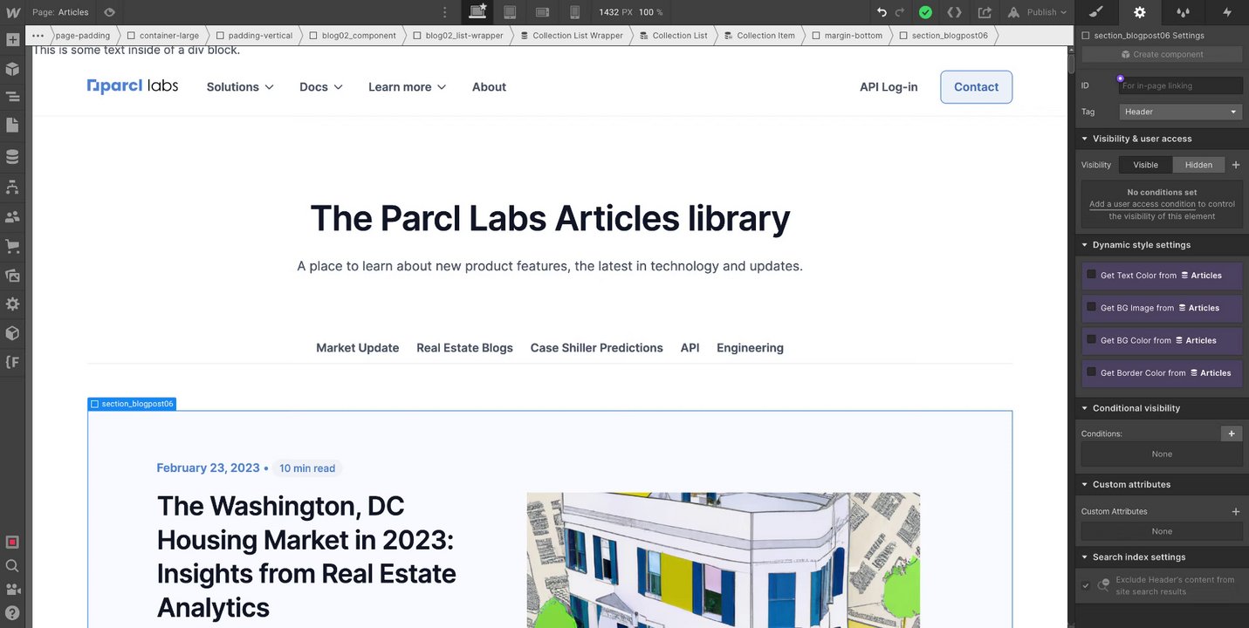Switch to Desktop base breakpoint
The width and height of the screenshot is (1249, 628).
pyautogui.click(x=477, y=12)
